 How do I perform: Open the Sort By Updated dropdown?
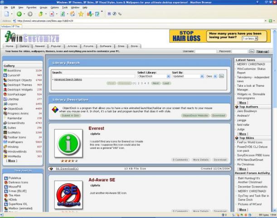click(202, 76)
